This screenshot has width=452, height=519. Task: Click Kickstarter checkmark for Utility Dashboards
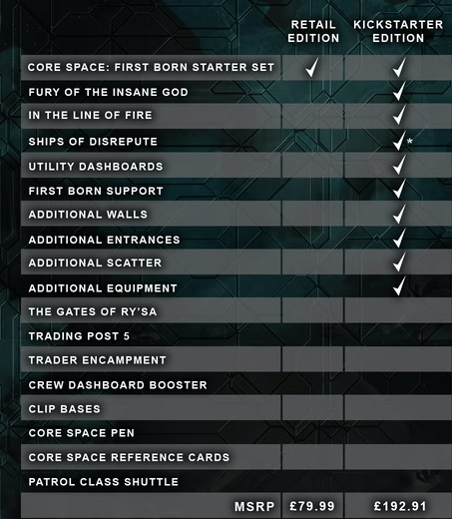[399, 165]
